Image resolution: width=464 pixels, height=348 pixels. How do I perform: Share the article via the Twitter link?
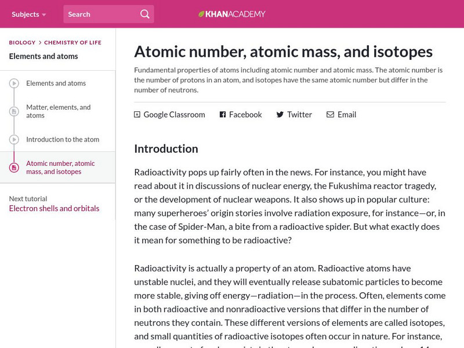point(299,115)
